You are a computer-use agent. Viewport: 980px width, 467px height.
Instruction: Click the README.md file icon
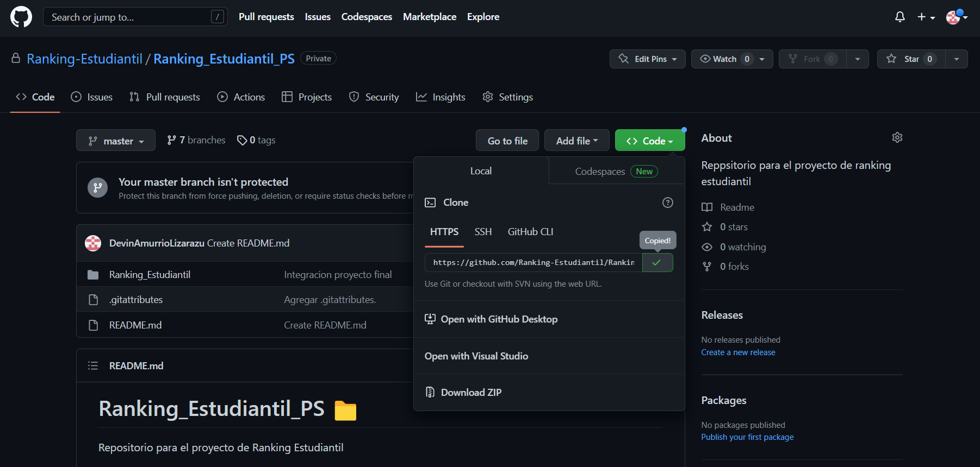pos(93,325)
